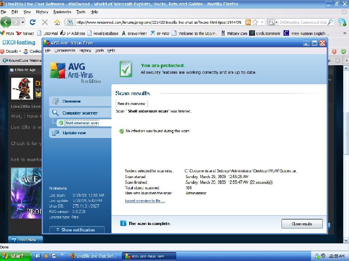Expand back/forward history dropdown arrow

[x=23, y=22]
